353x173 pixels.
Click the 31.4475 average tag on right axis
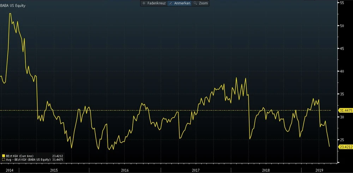(x=346, y=111)
